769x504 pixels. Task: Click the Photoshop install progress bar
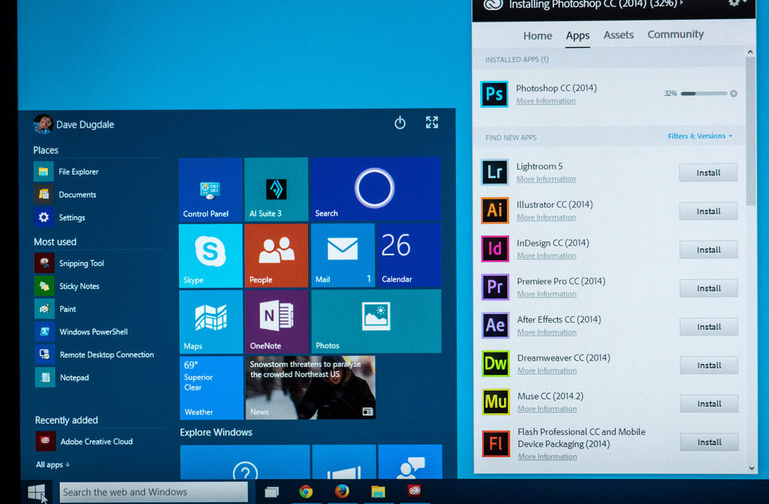click(x=704, y=94)
